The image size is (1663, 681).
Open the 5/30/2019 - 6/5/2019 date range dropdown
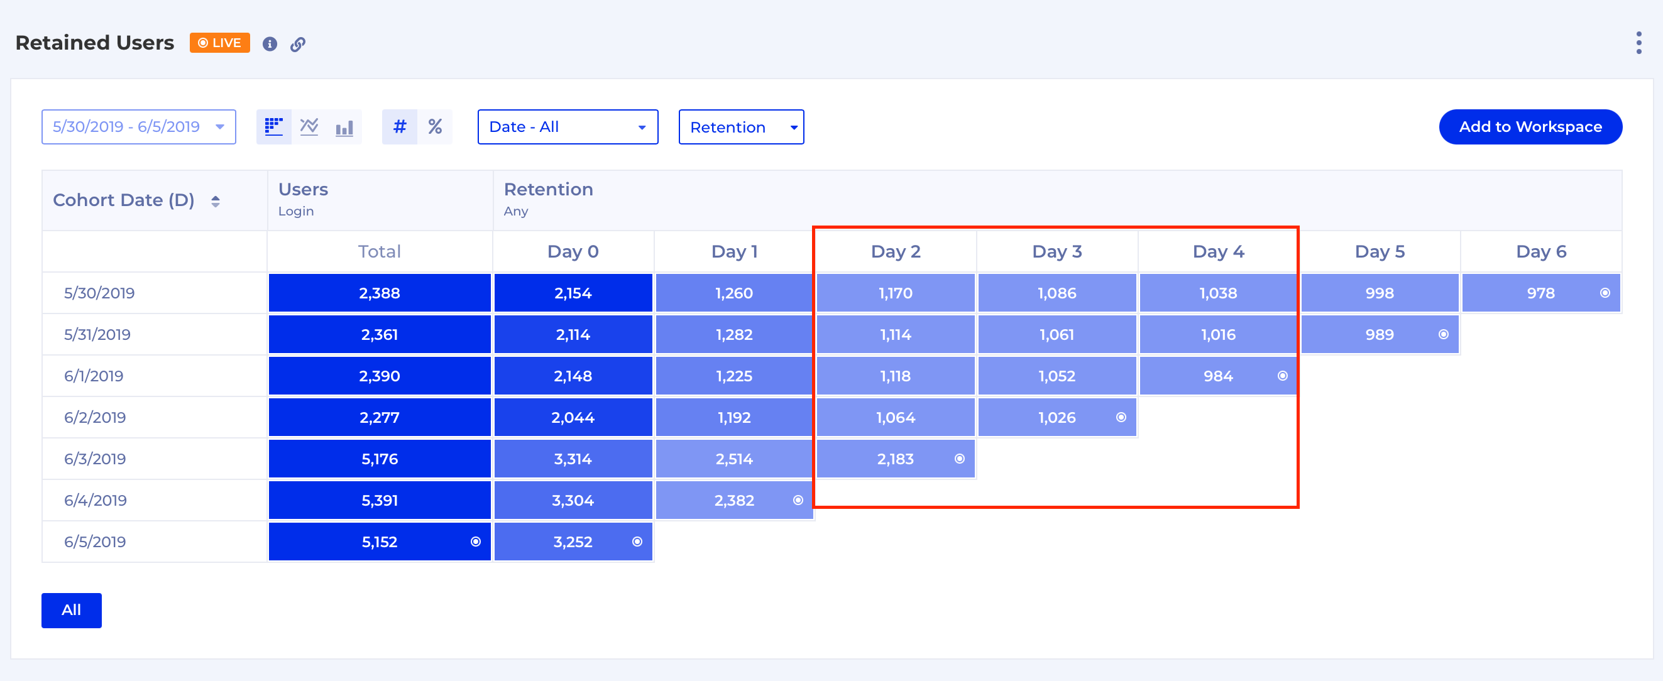pos(139,126)
